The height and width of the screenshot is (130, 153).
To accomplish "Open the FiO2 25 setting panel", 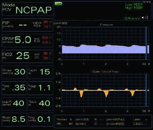I will point(27,56).
